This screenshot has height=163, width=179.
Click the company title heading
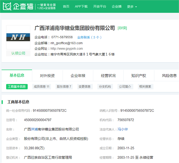[x=75, y=28]
